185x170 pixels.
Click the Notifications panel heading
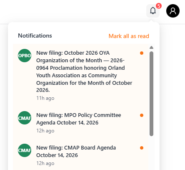tap(35, 36)
